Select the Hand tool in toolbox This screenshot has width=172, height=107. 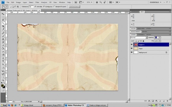tap(3, 77)
